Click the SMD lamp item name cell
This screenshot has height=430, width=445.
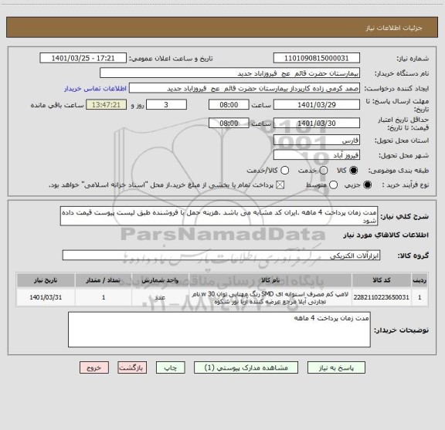[270, 297]
